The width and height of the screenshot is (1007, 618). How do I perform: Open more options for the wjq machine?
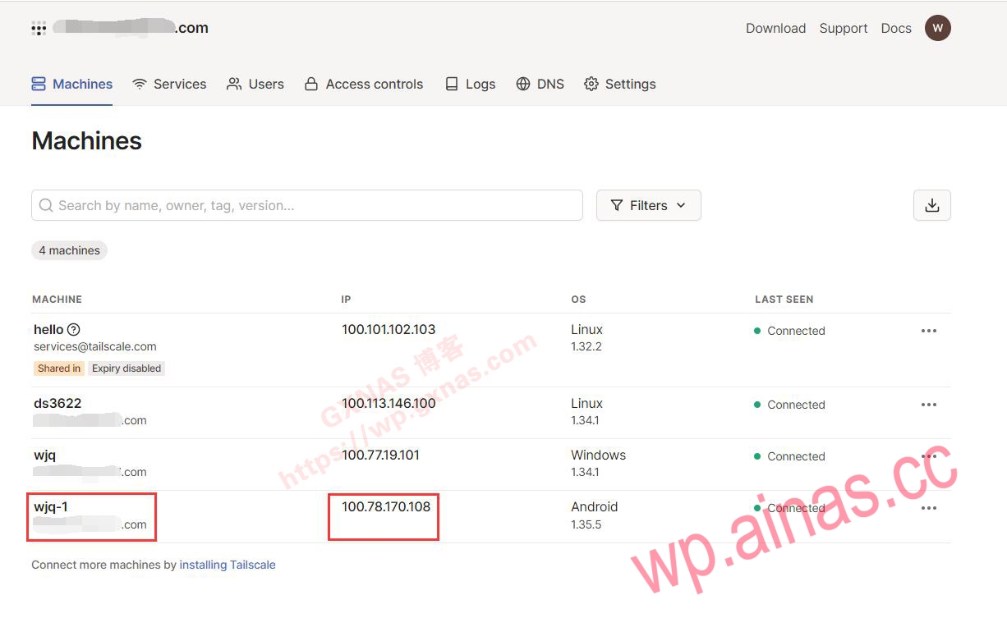(929, 456)
